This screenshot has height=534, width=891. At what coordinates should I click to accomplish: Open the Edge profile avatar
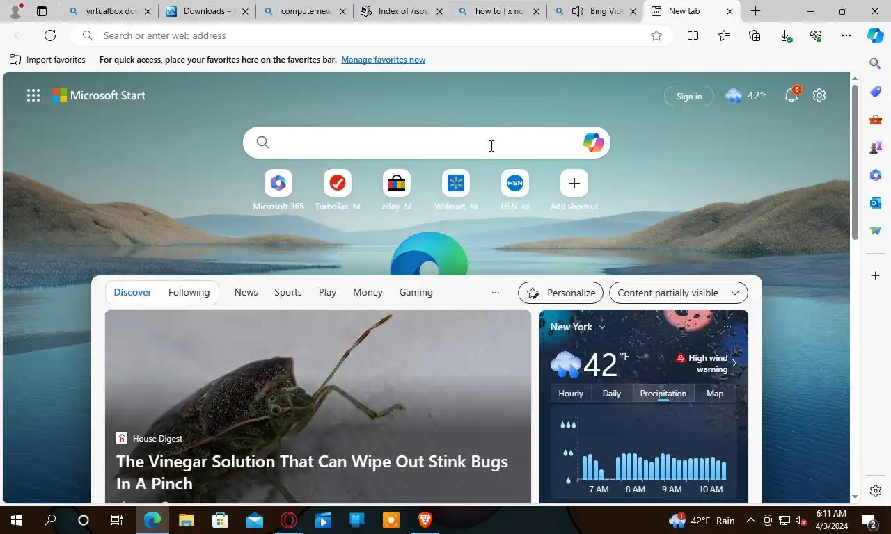[15, 10]
